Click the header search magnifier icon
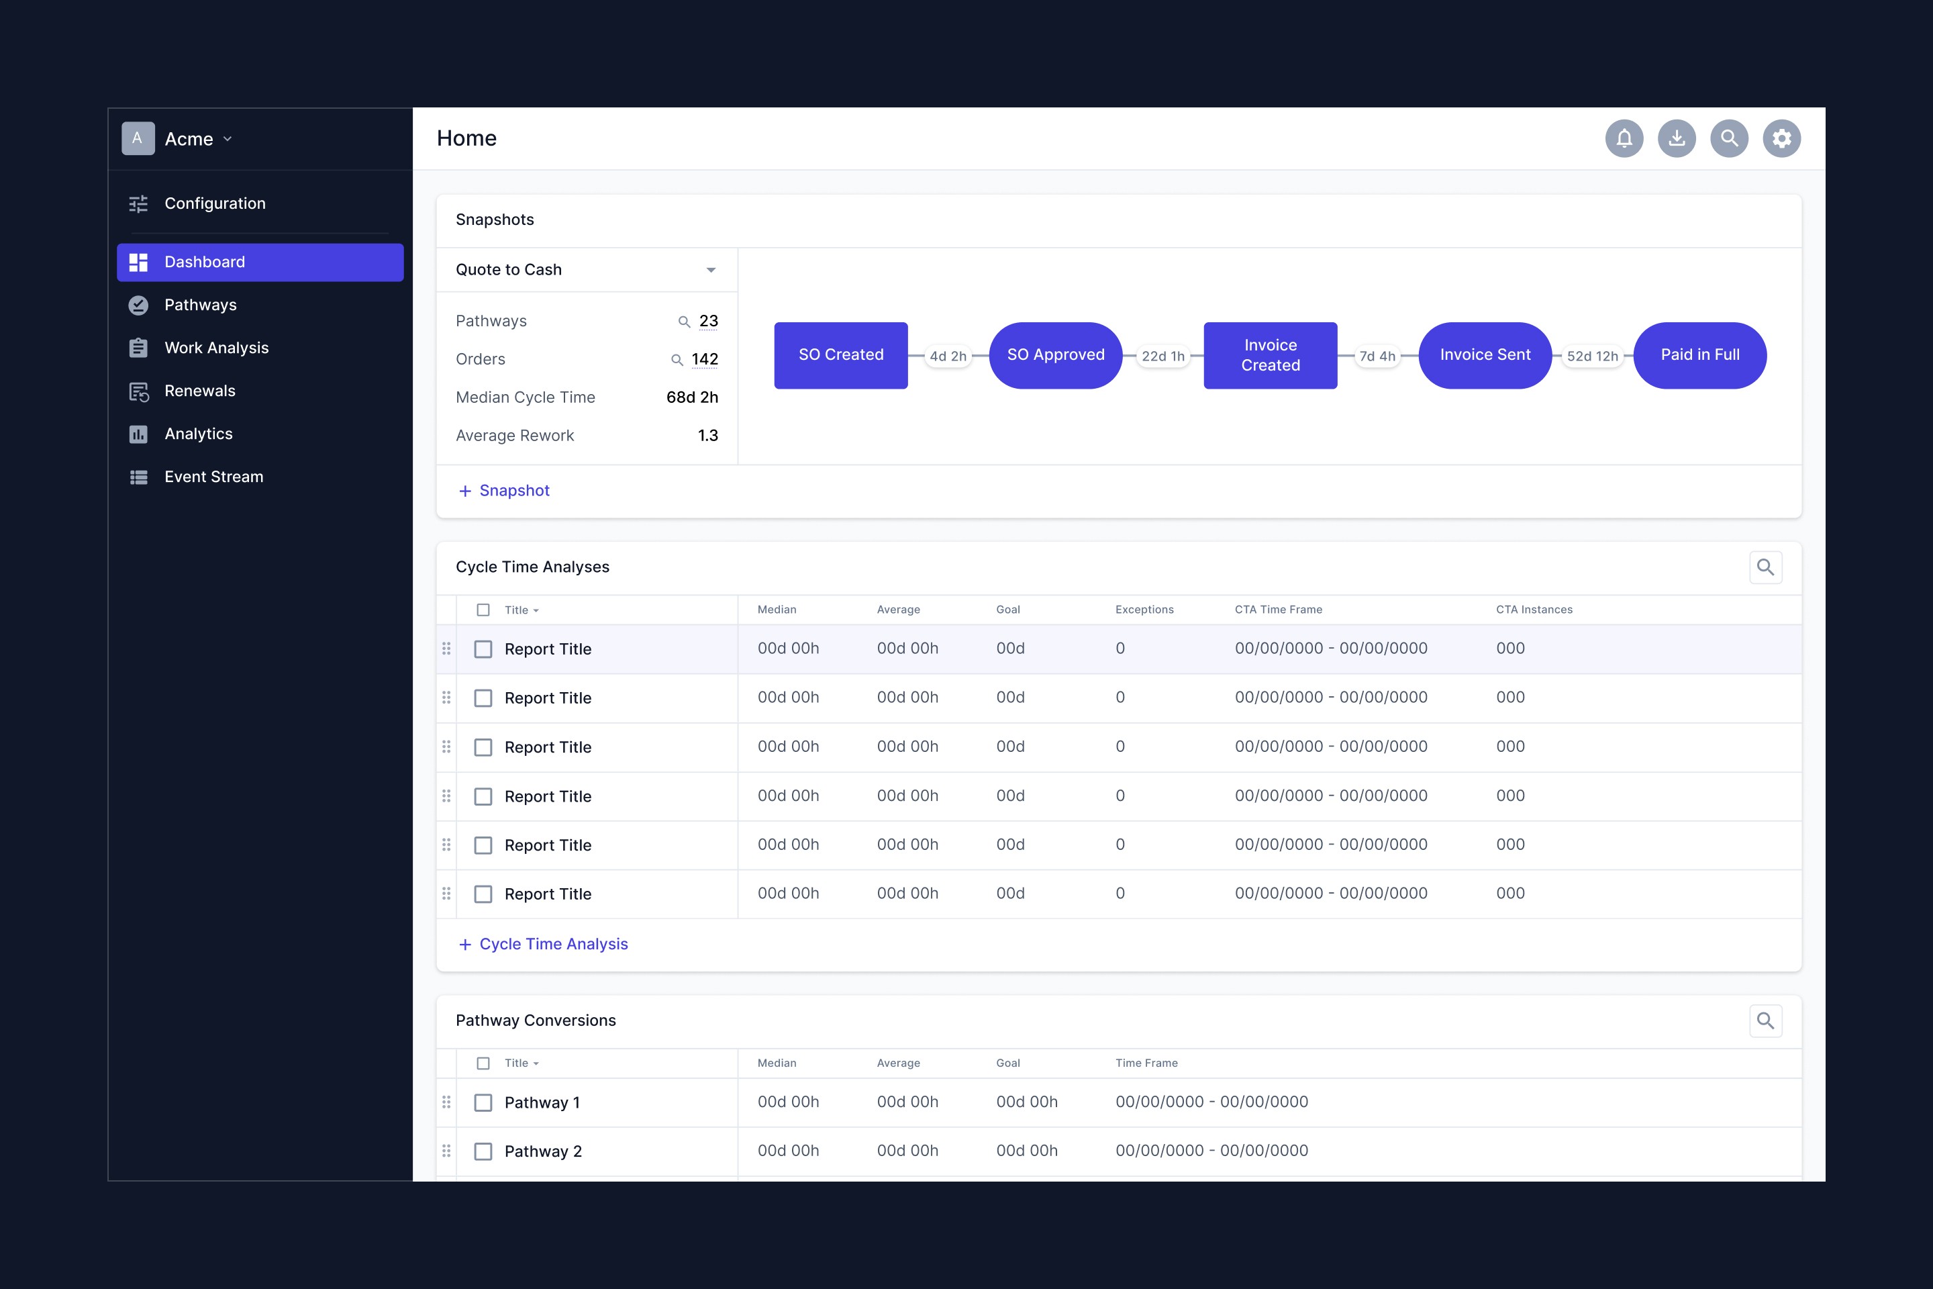1933x1289 pixels. (1729, 138)
